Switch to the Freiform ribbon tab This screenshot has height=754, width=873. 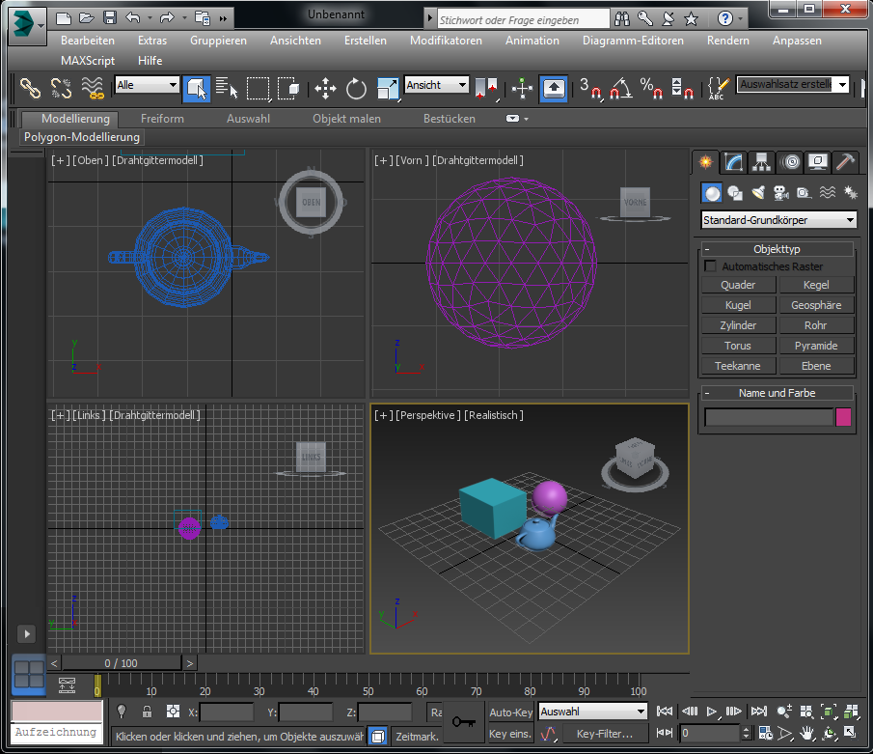pos(162,119)
